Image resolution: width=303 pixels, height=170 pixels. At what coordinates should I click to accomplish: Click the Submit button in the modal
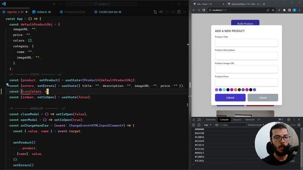click(230, 98)
